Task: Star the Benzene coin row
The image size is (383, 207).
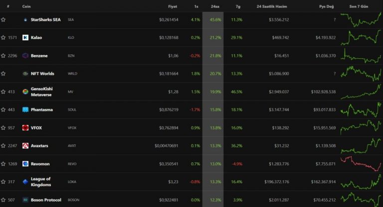Action: (x=3, y=56)
